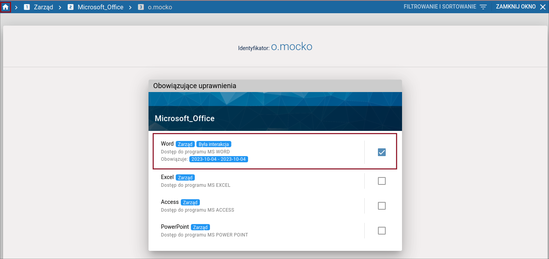Click the Zarząd tag next to Excel
The image size is (549, 259).
(x=185, y=177)
